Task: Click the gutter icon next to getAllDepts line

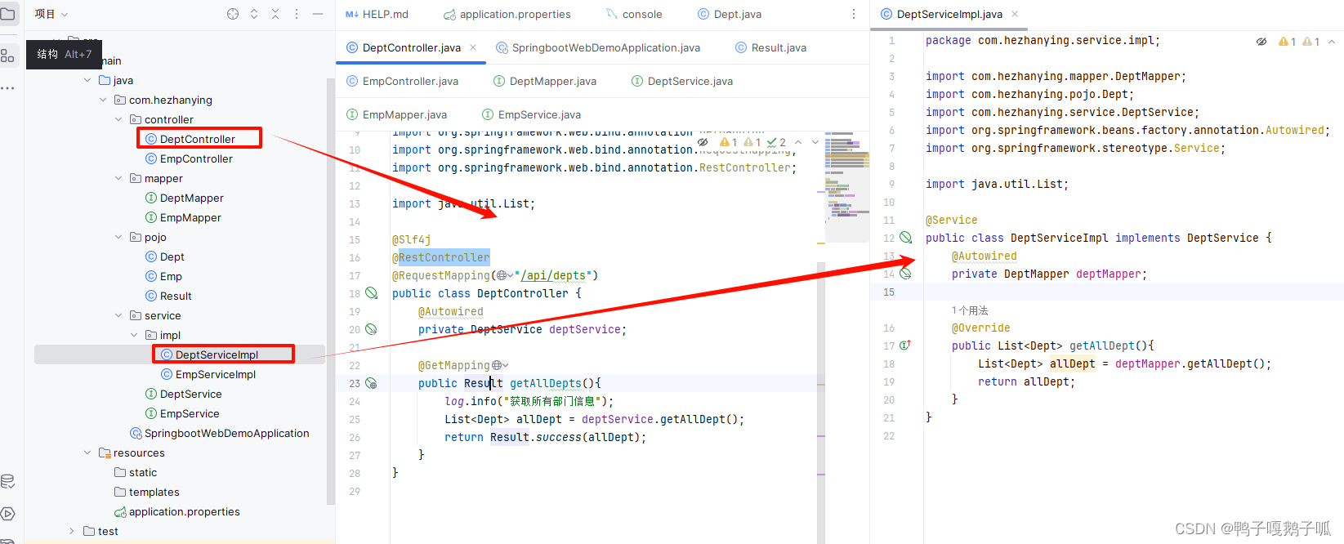Action: tap(371, 383)
